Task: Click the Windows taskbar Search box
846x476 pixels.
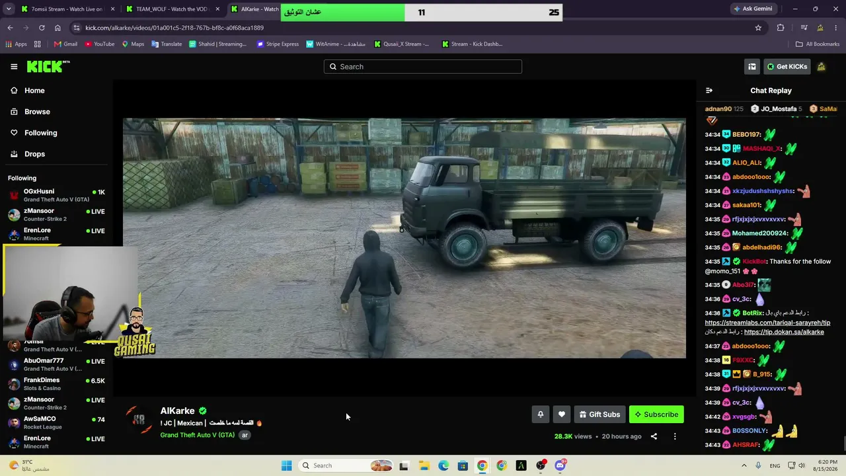Action: tap(346, 465)
